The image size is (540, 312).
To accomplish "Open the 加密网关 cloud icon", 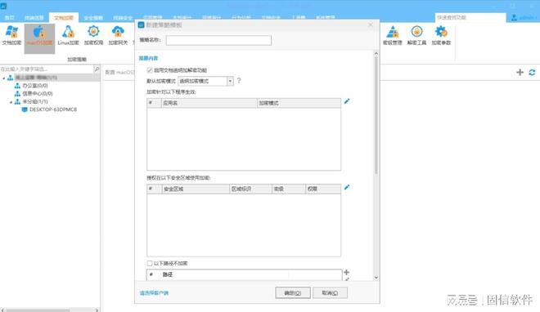I will point(118,35).
